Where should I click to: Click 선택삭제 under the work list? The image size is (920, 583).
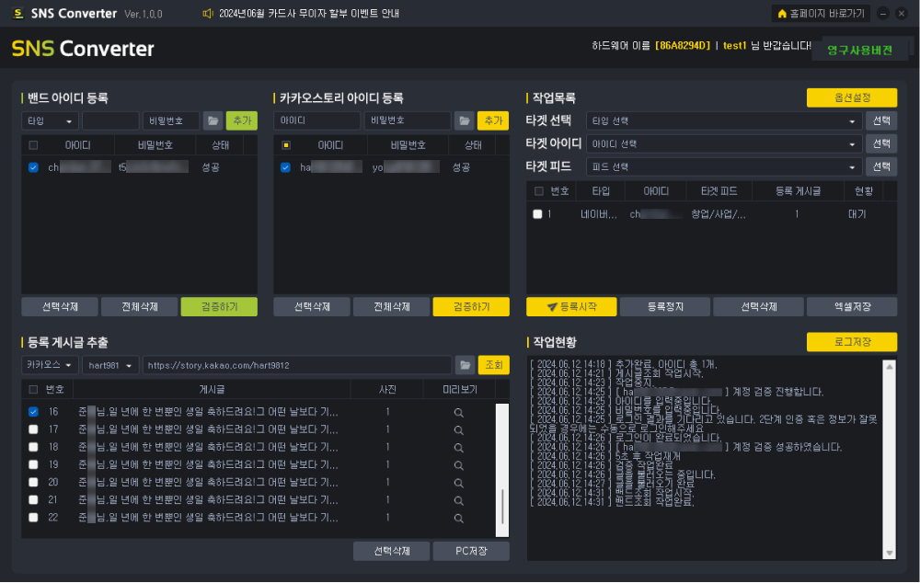[x=759, y=307]
